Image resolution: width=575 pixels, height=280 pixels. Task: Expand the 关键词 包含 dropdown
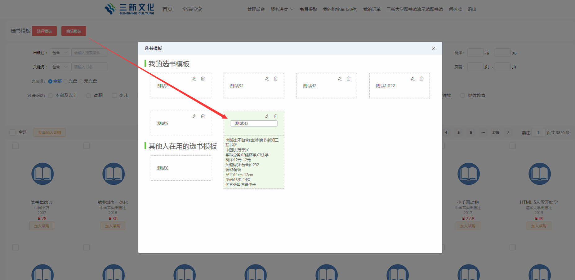tap(60, 67)
